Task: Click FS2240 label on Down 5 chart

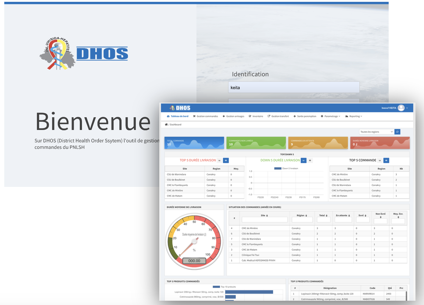Action: (274, 197)
